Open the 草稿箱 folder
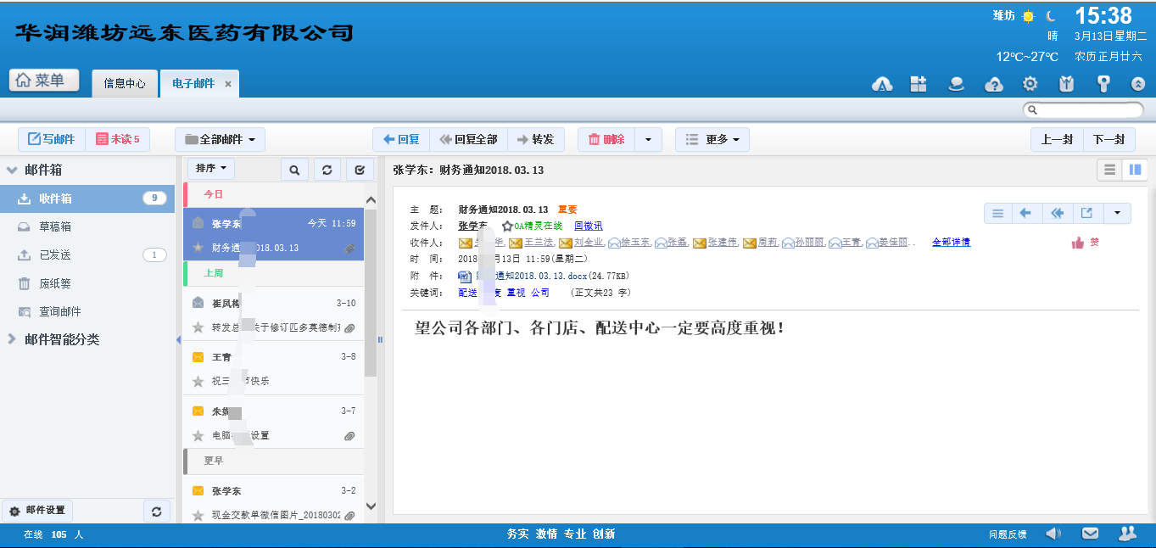This screenshot has height=548, width=1156. click(x=55, y=226)
